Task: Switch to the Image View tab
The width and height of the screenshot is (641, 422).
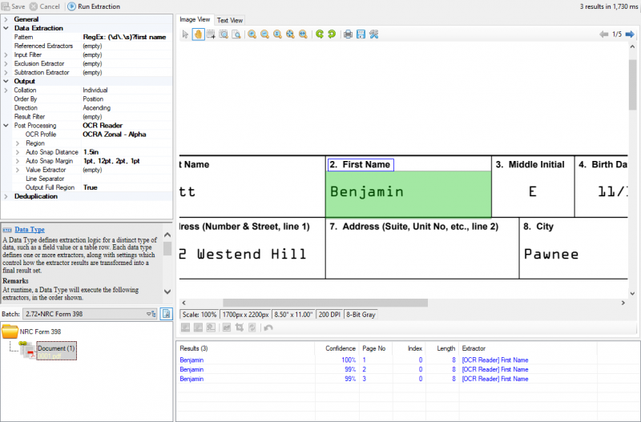Action: pyautogui.click(x=195, y=19)
